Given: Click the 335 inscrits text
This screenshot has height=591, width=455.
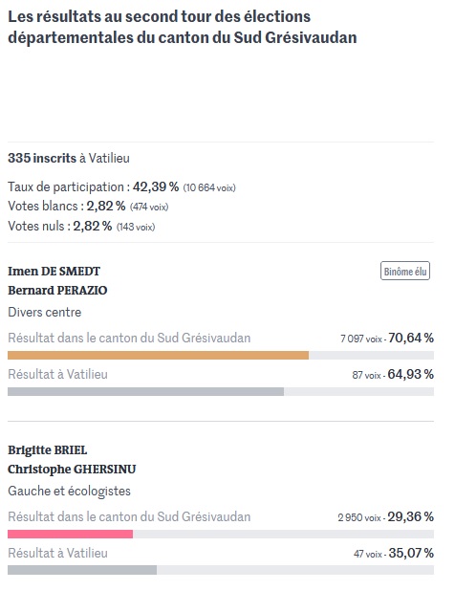Looking at the screenshot, I should [42, 158].
